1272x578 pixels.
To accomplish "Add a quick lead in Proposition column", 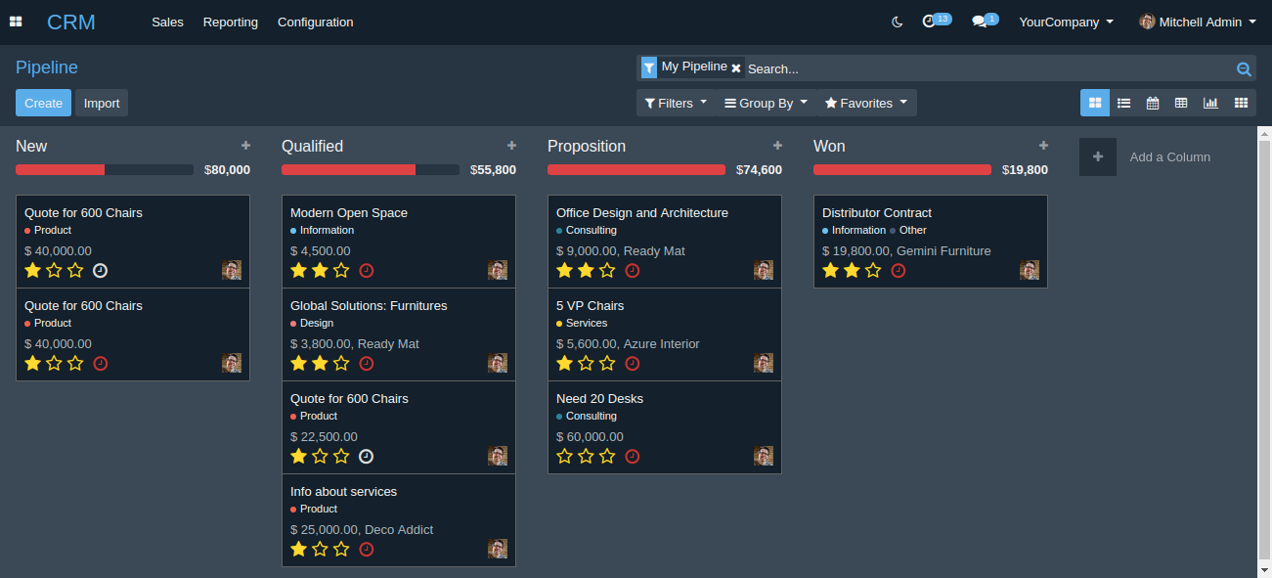I will (777, 146).
